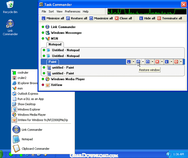
Task: Click the Minimize all button
Action: click(53, 18)
